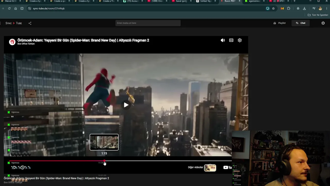Open the video title link in player

click(x=83, y=40)
